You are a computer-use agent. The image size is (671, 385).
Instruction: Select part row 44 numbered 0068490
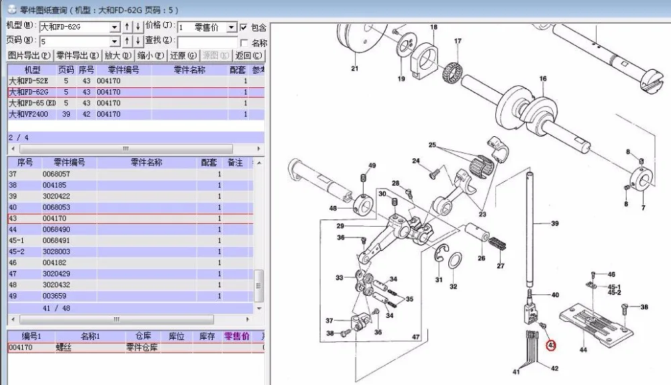[131, 229]
